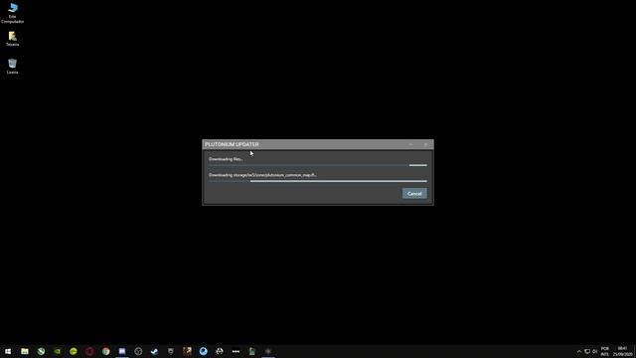Image resolution: width=636 pixels, height=358 pixels.
Task: Open the blue circular taskbar app
Action: [203, 351]
